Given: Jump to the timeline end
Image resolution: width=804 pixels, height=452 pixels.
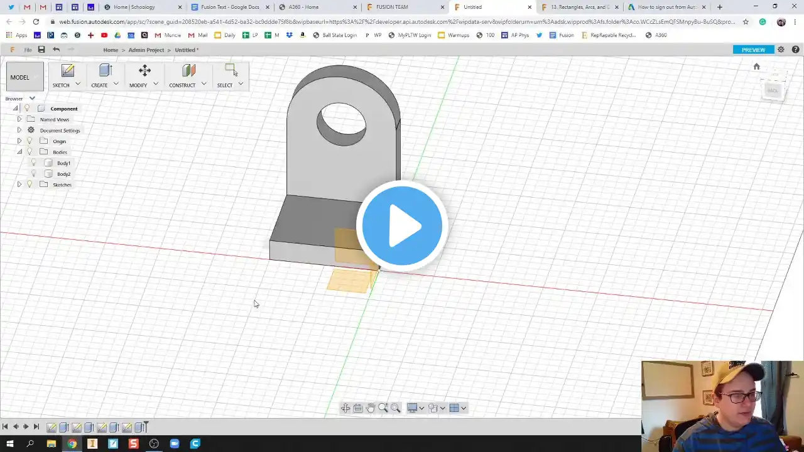Looking at the screenshot, I should tap(36, 427).
